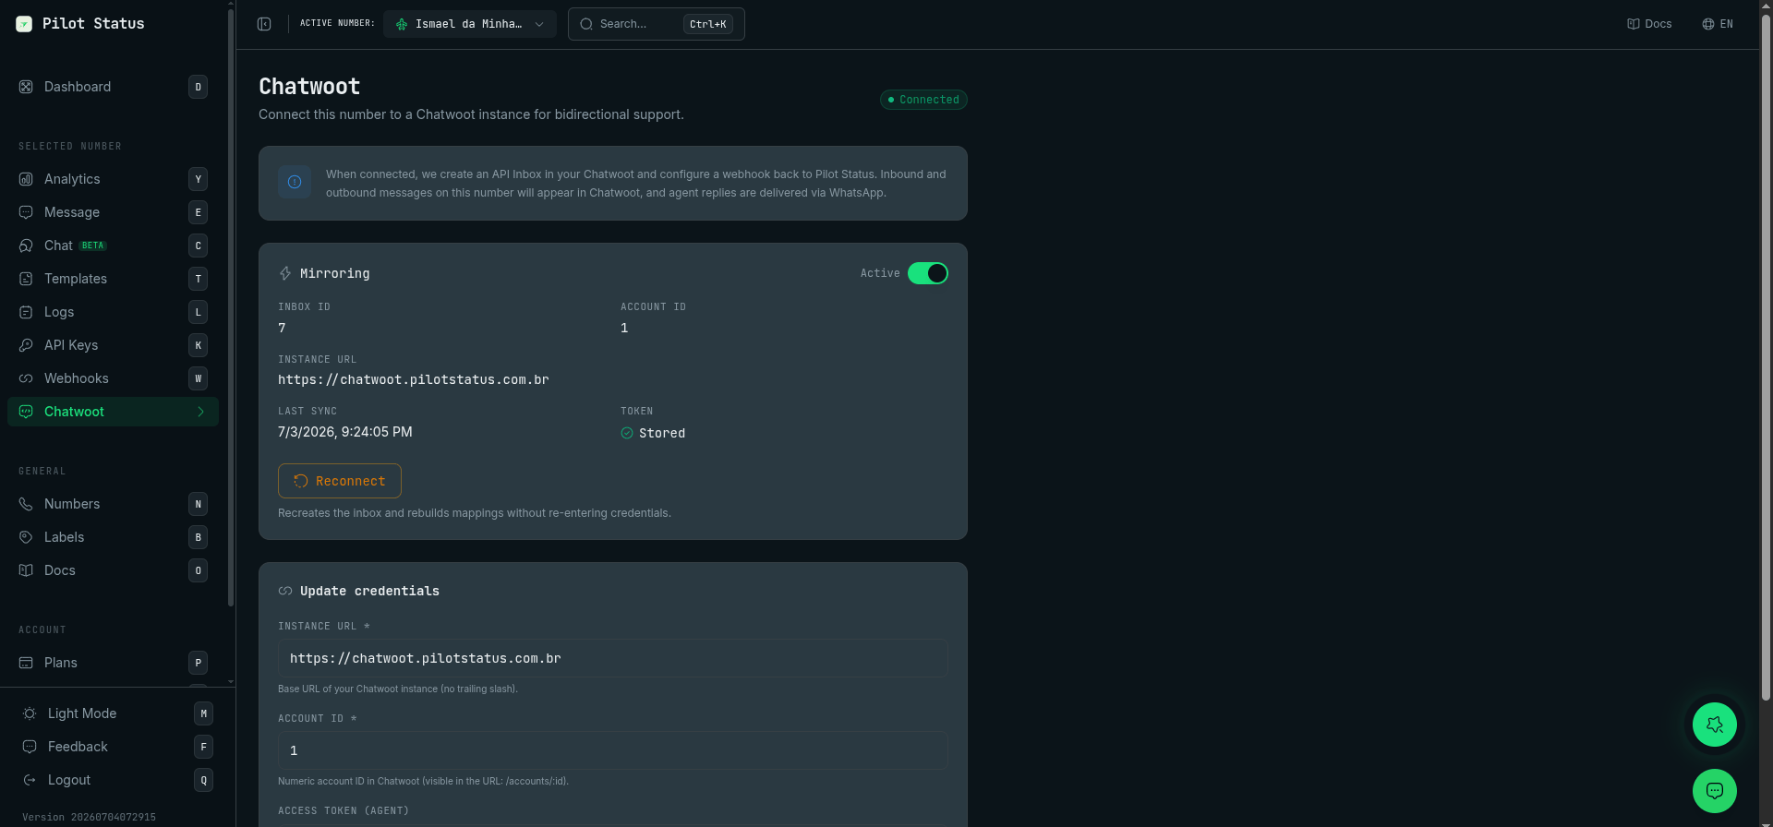Open Dashboard from sidebar
The height and width of the screenshot is (827, 1773).
(x=113, y=87)
